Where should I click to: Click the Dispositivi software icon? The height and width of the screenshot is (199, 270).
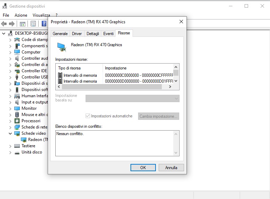click(x=17, y=90)
